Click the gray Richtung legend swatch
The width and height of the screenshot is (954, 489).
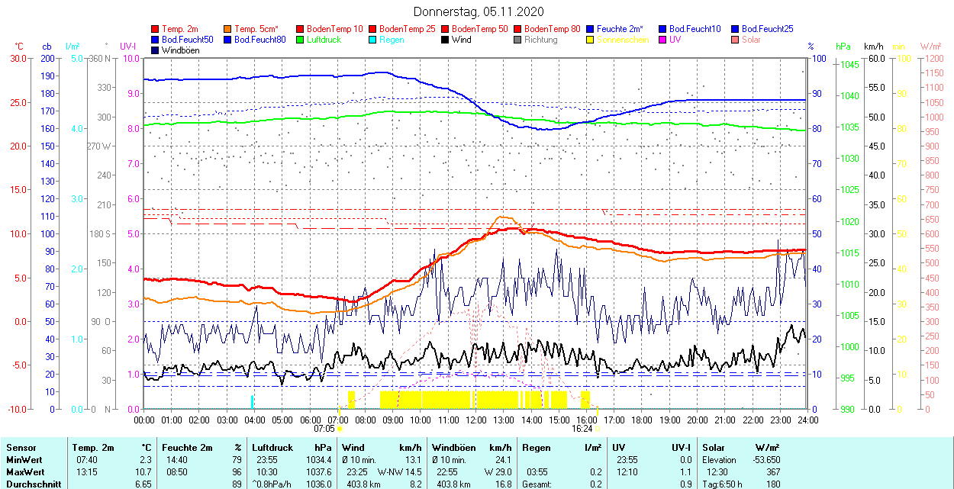(x=518, y=40)
